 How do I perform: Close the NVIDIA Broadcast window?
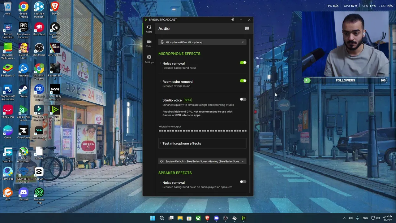coord(249,20)
